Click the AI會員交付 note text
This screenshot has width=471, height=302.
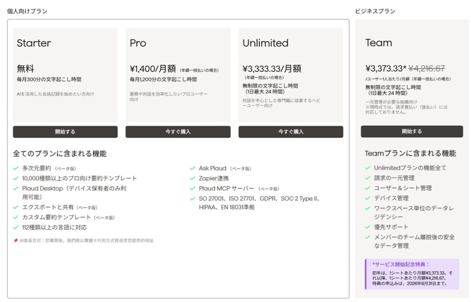point(86,241)
